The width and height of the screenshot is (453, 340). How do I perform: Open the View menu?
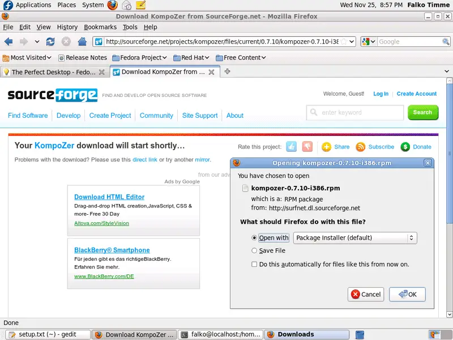[x=44, y=27]
